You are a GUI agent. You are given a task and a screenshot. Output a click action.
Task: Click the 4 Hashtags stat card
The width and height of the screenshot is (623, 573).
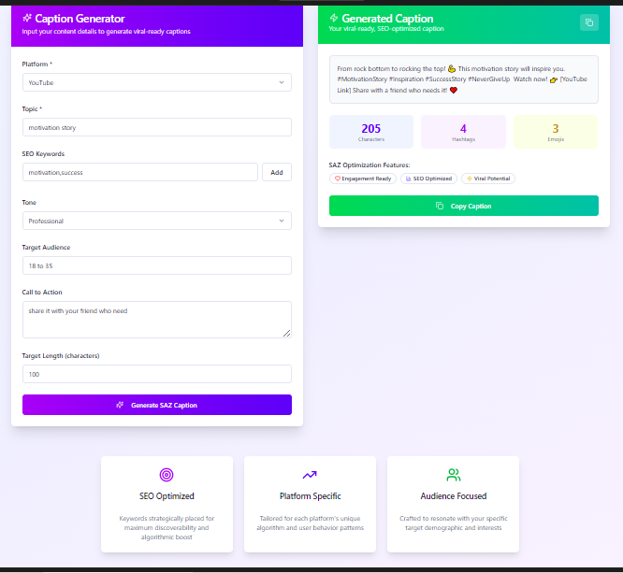tap(463, 132)
